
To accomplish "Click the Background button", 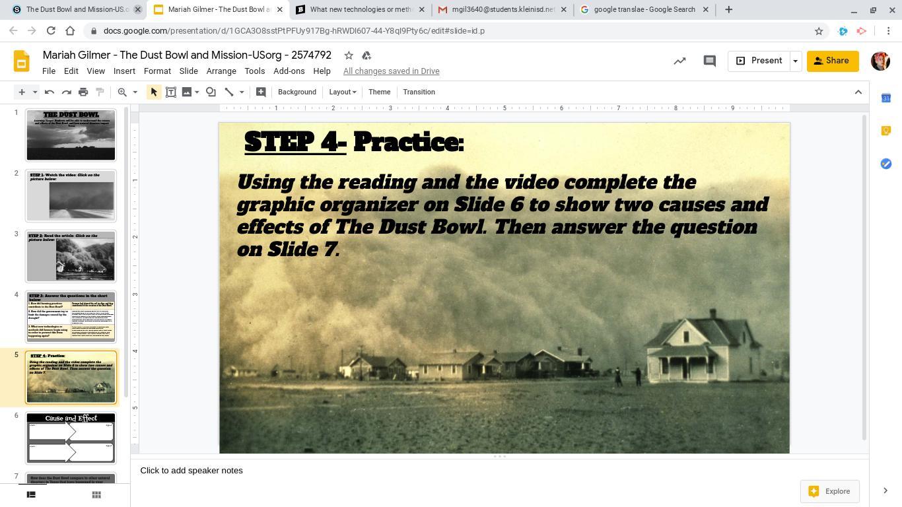I will (x=297, y=92).
